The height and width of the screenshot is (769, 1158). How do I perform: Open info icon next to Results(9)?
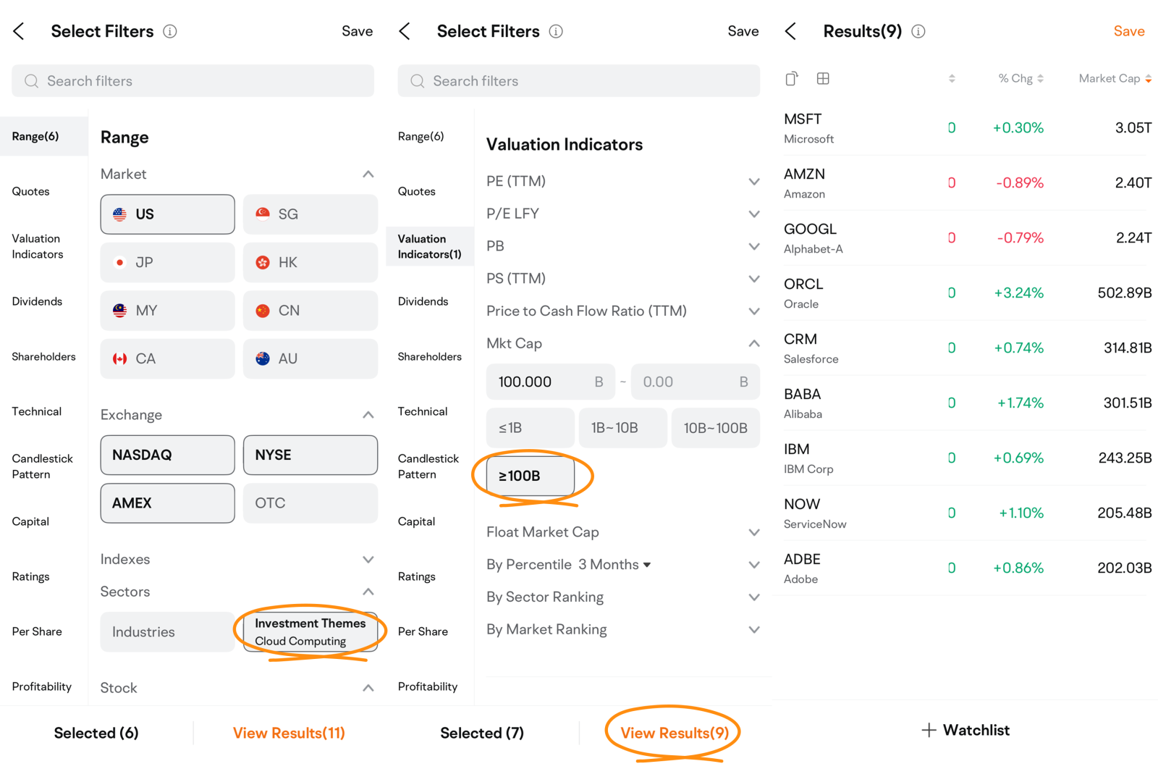click(x=918, y=31)
